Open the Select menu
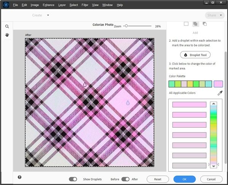Viewport: 228px width, 185px height. (x=74, y=5)
